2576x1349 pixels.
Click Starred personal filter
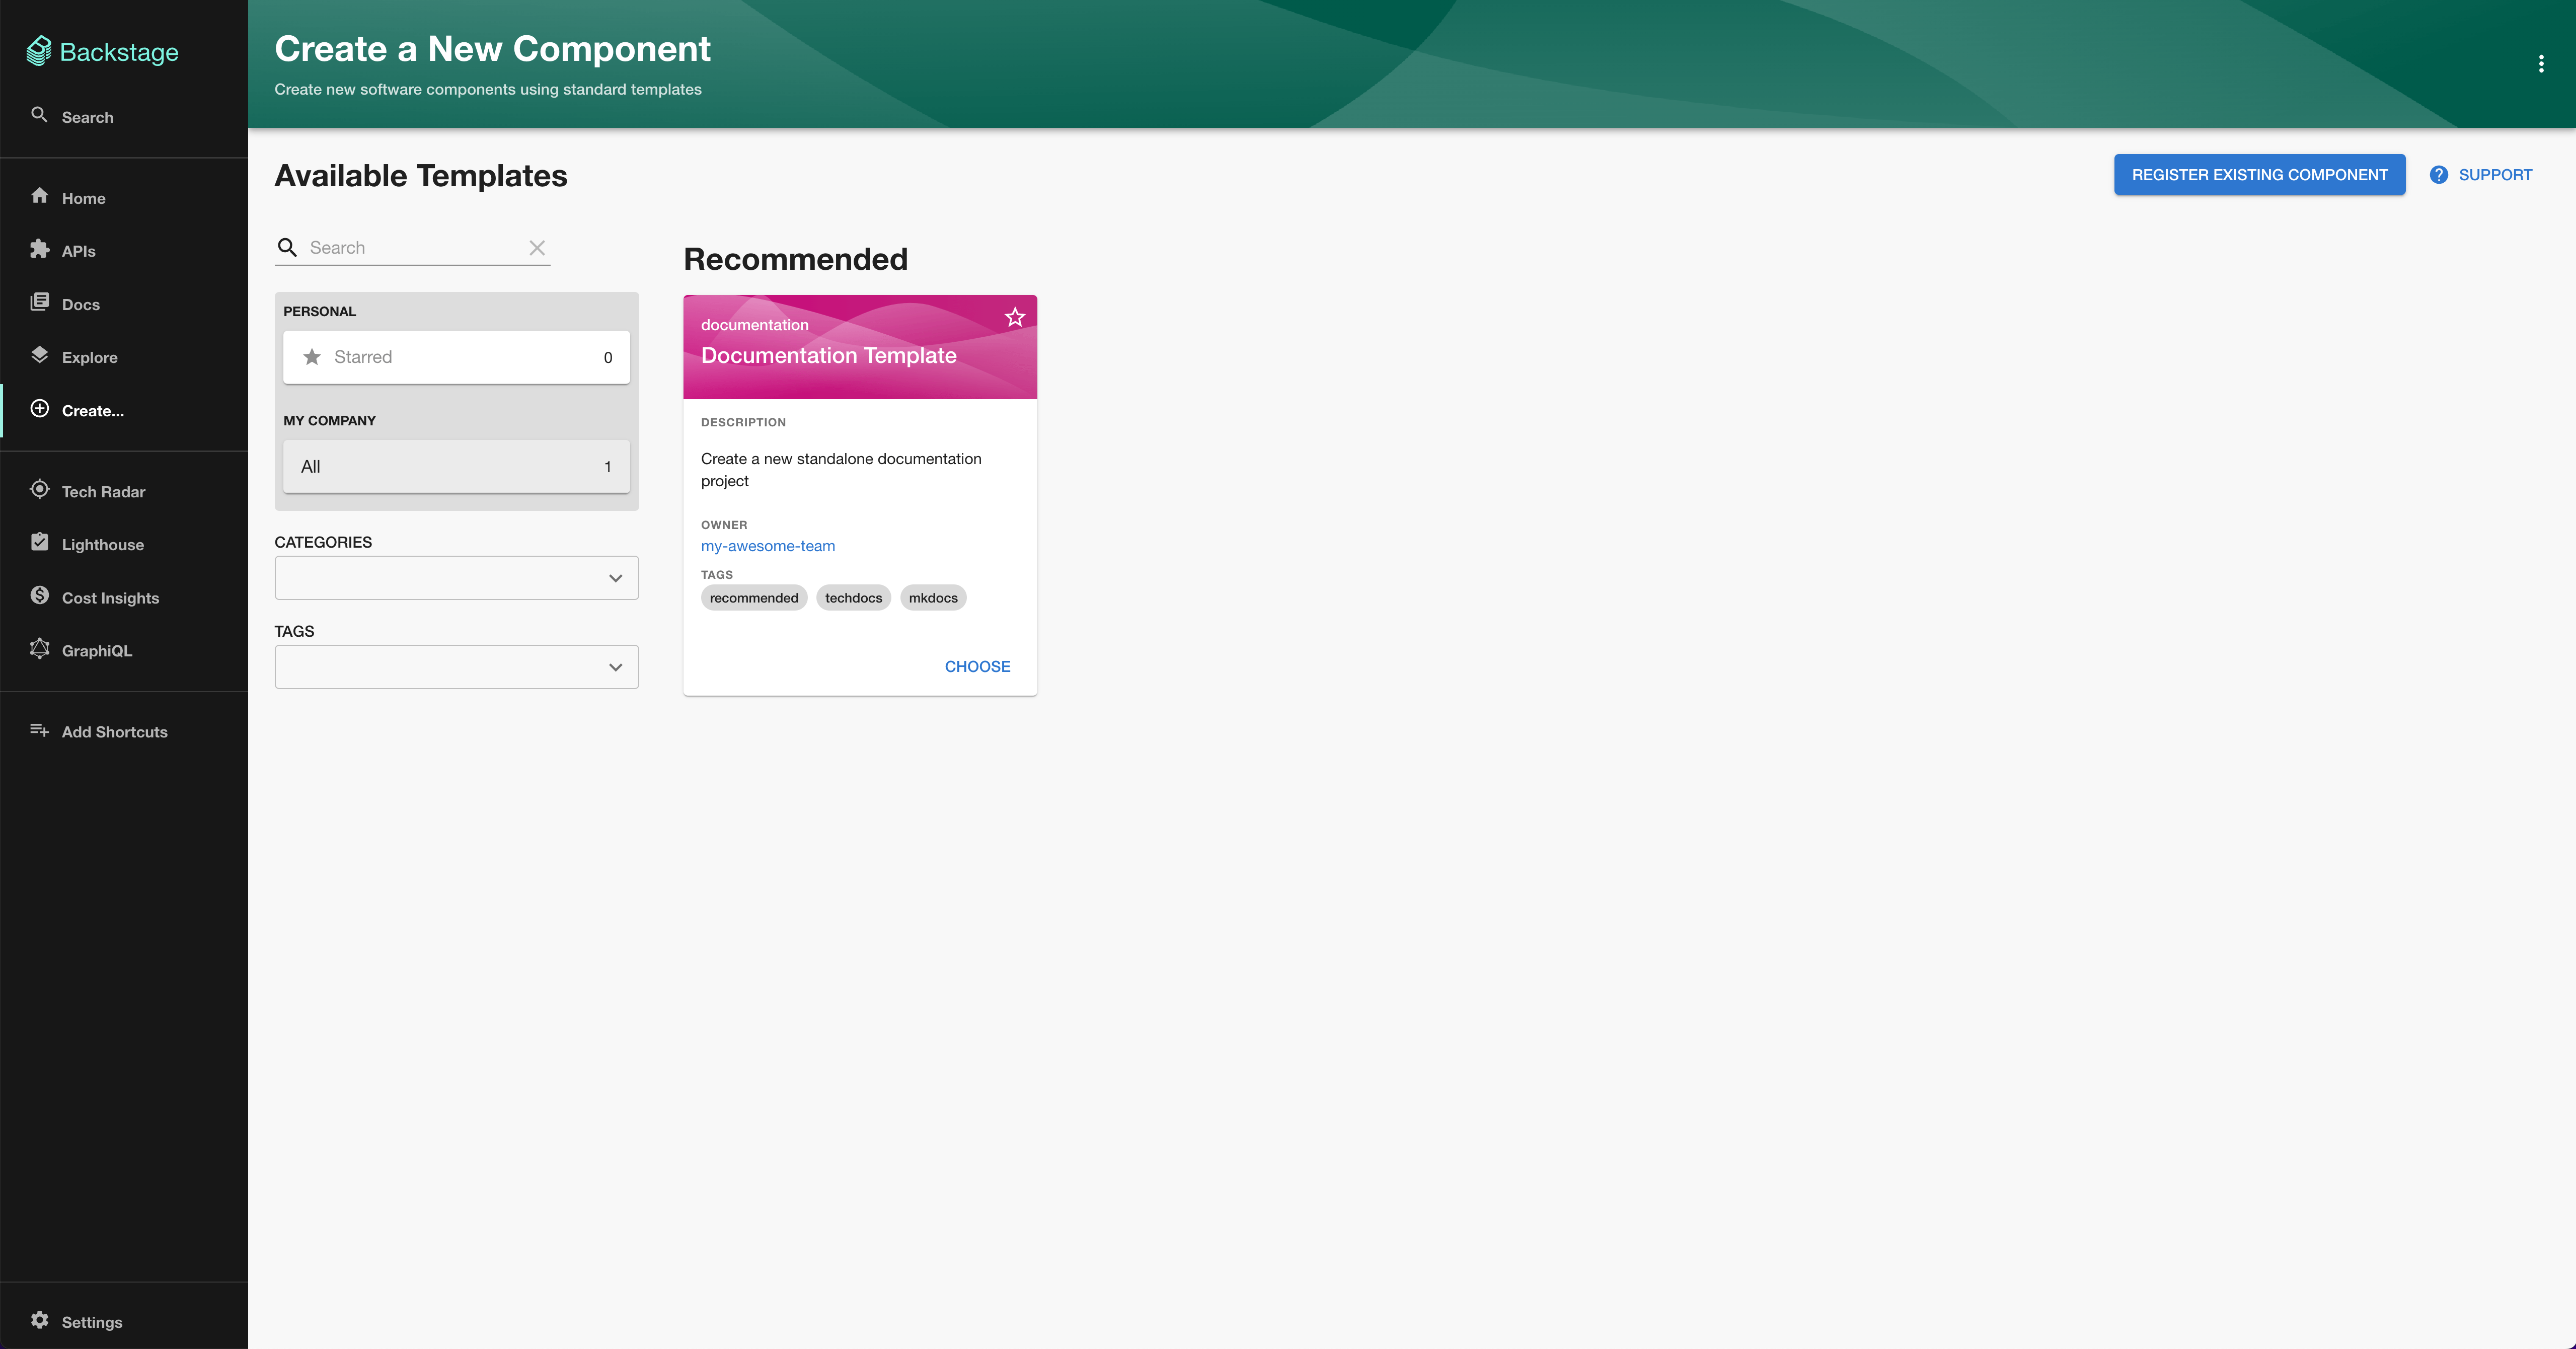pos(457,356)
